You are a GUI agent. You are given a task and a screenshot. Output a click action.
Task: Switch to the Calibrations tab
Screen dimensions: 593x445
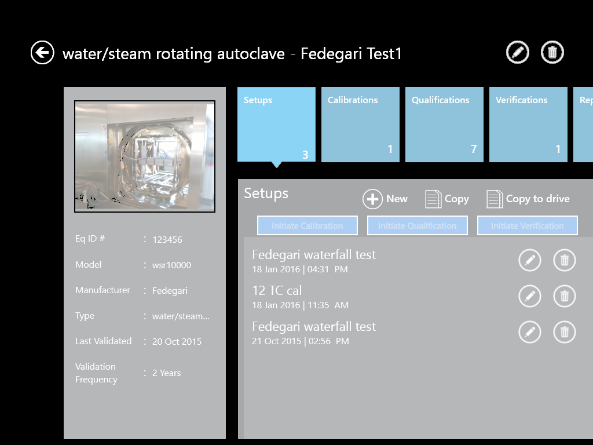pyautogui.click(x=360, y=125)
